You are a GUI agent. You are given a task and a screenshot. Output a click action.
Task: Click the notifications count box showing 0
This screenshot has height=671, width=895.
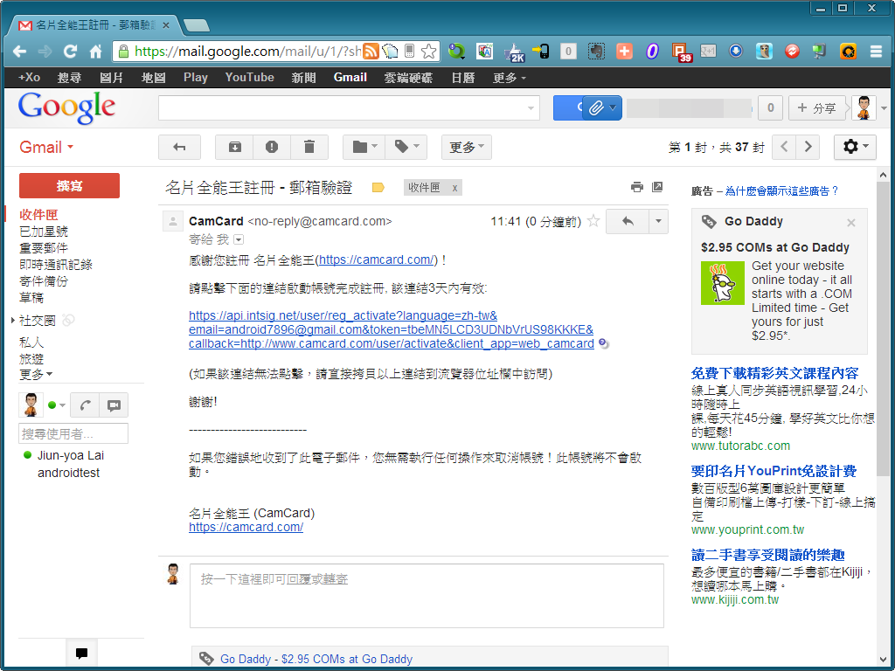[x=770, y=107]
